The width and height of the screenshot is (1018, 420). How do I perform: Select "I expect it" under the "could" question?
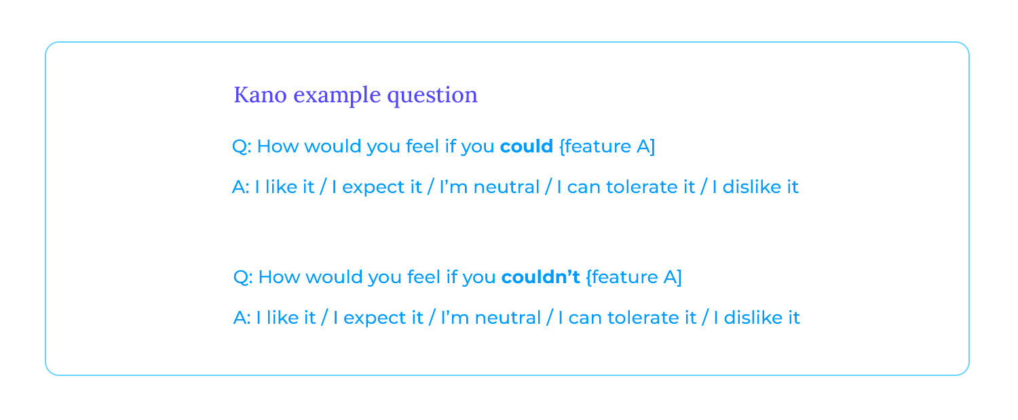coord(377,188)
